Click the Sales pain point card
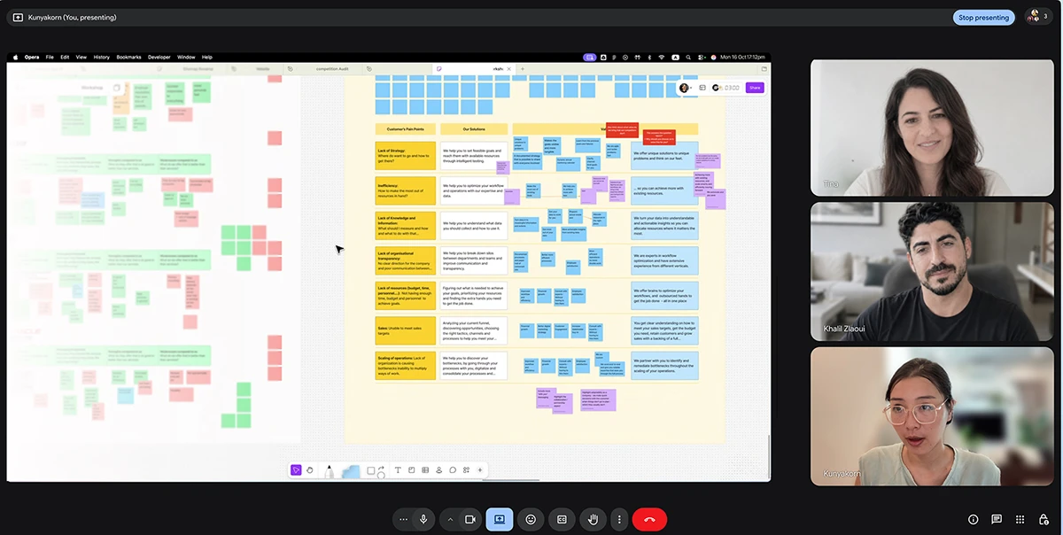This screenshot has height=535, width=1063. coord(405,330)
